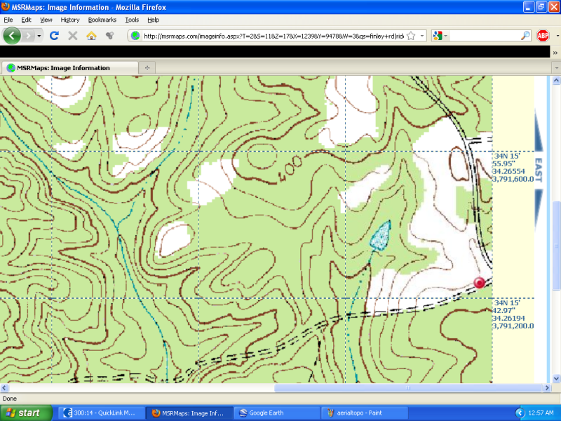
Task: Go to the Home page
Action: [x=91, y=35]
